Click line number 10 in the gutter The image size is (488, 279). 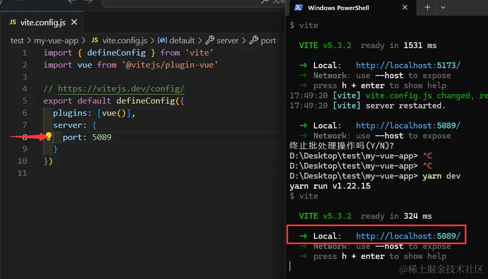22,161
